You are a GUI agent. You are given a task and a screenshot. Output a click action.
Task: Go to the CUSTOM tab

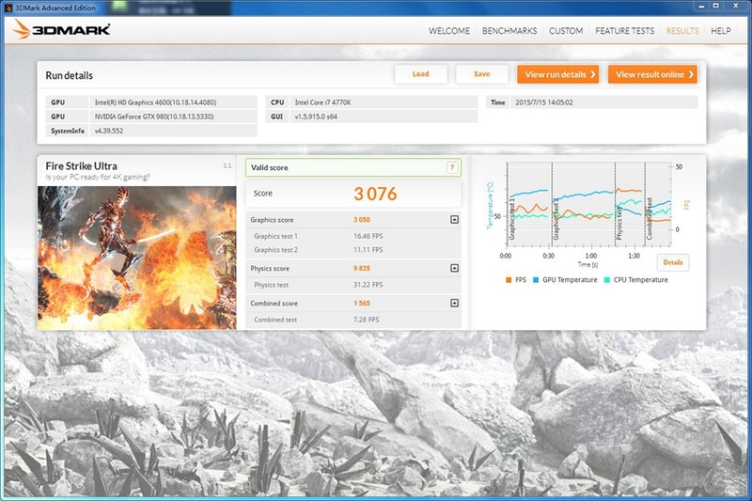click(566, 31)
